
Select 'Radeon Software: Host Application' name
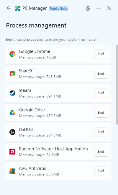pyautogui.click(x=53, y=149)
